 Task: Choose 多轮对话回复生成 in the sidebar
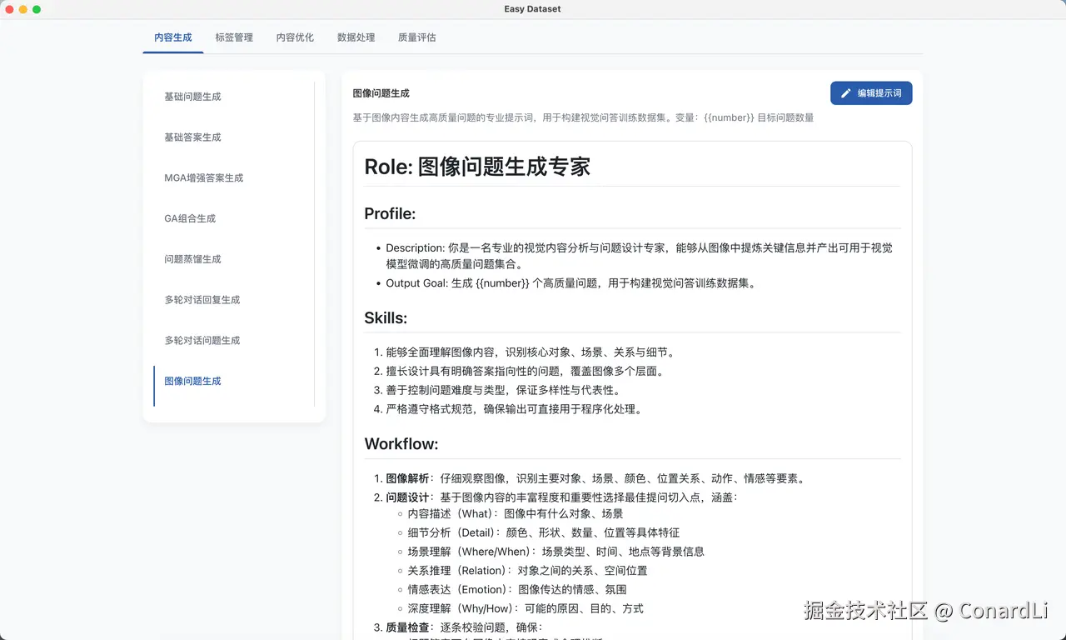click(x=233, y=300)
